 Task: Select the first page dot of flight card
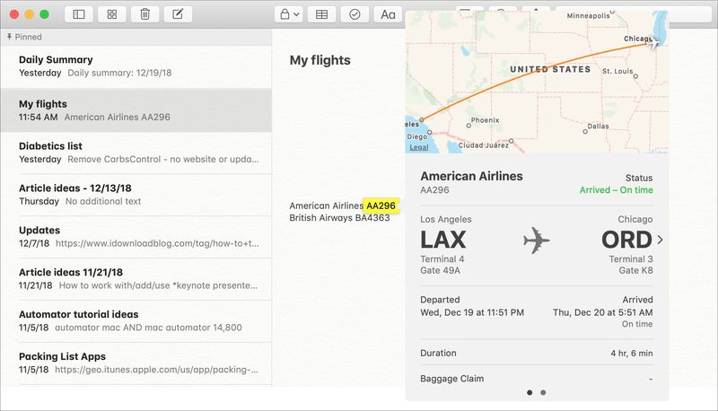(x=530, y=392)
